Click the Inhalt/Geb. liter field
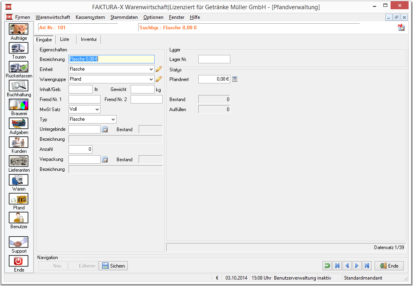The image size is (413, 286). pos(81,89)
